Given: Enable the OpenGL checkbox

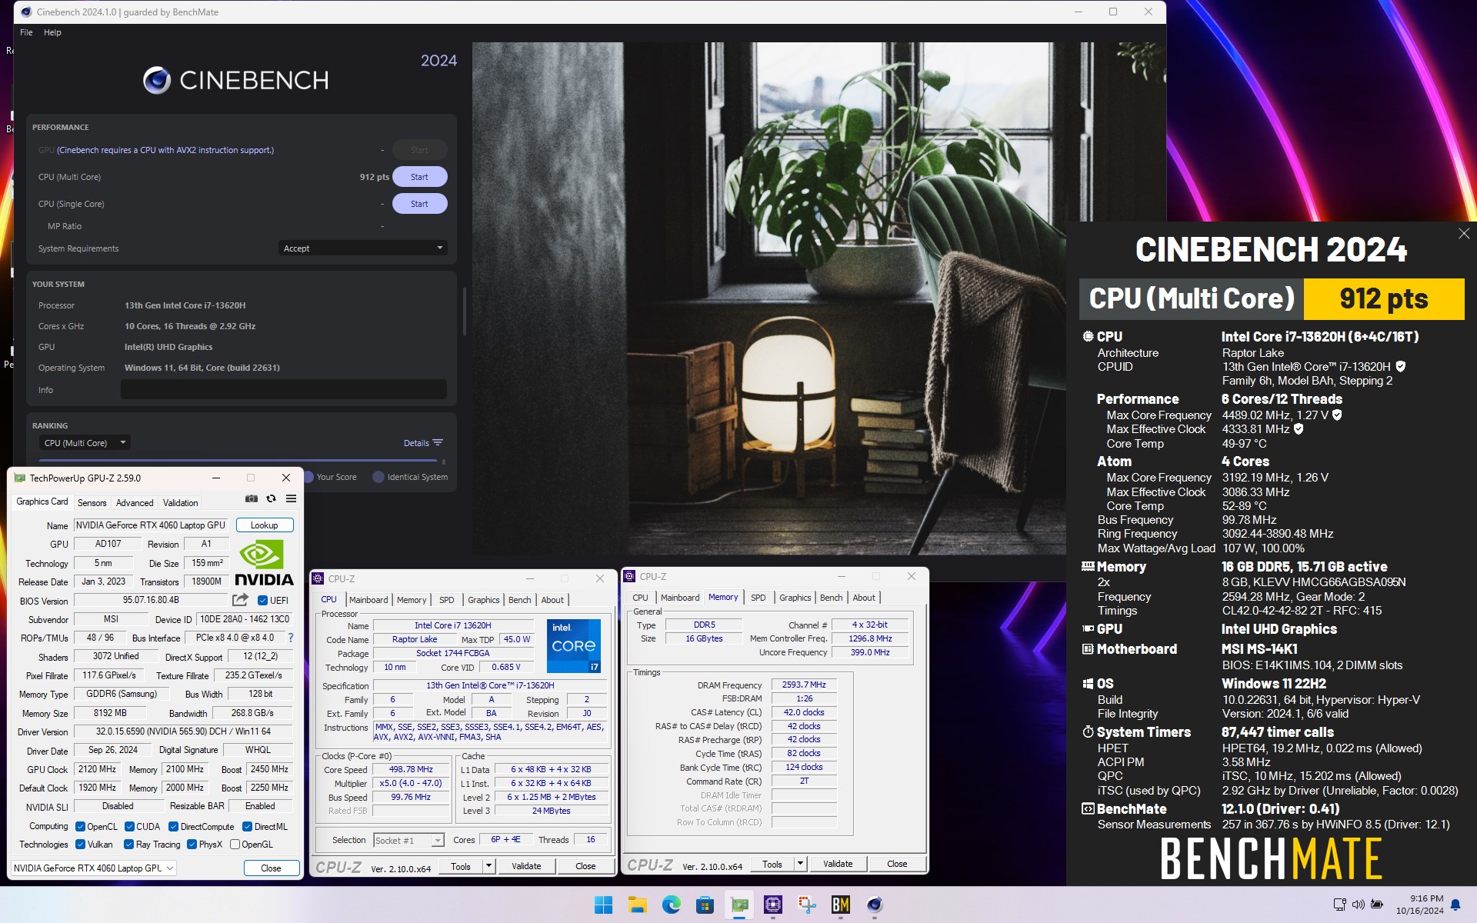Looking at the screenshot, I should (x=235, y=845).
